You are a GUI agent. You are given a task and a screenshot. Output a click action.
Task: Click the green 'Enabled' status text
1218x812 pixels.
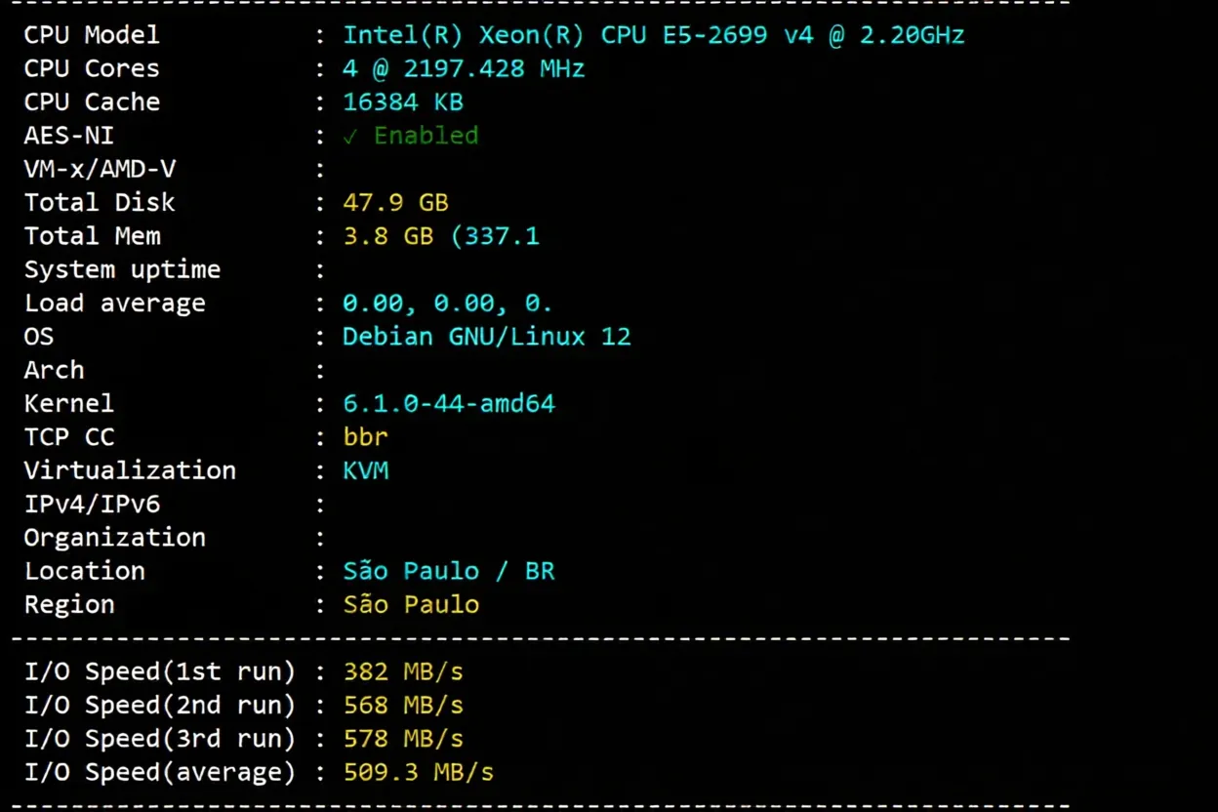pyautogui.click(x=426, y=136)
